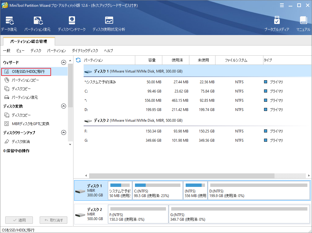Open the ブータブルメディア builder
Screen dimensions: 312x233
[x=277, y=23]
